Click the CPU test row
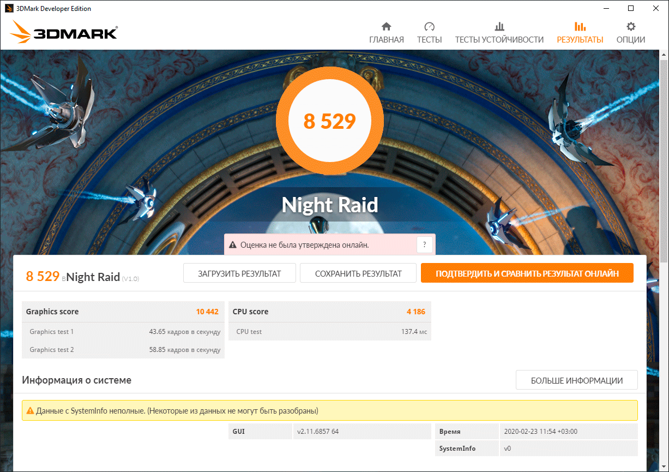The image size is (669, 472). pyautogui.click(x=330, y=331)
